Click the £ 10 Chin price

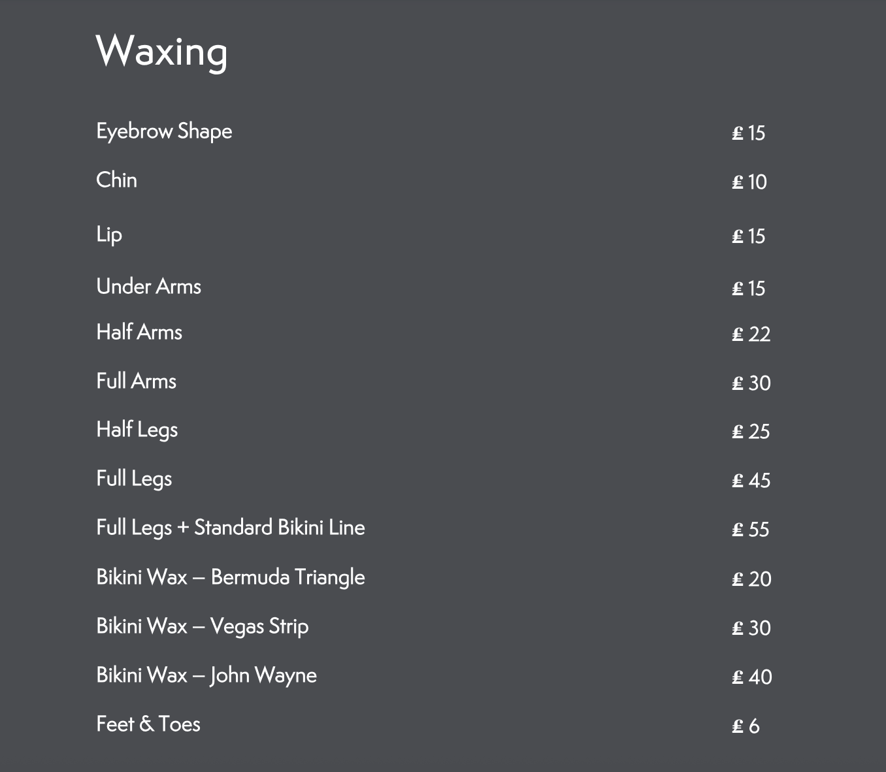(749, 182)
